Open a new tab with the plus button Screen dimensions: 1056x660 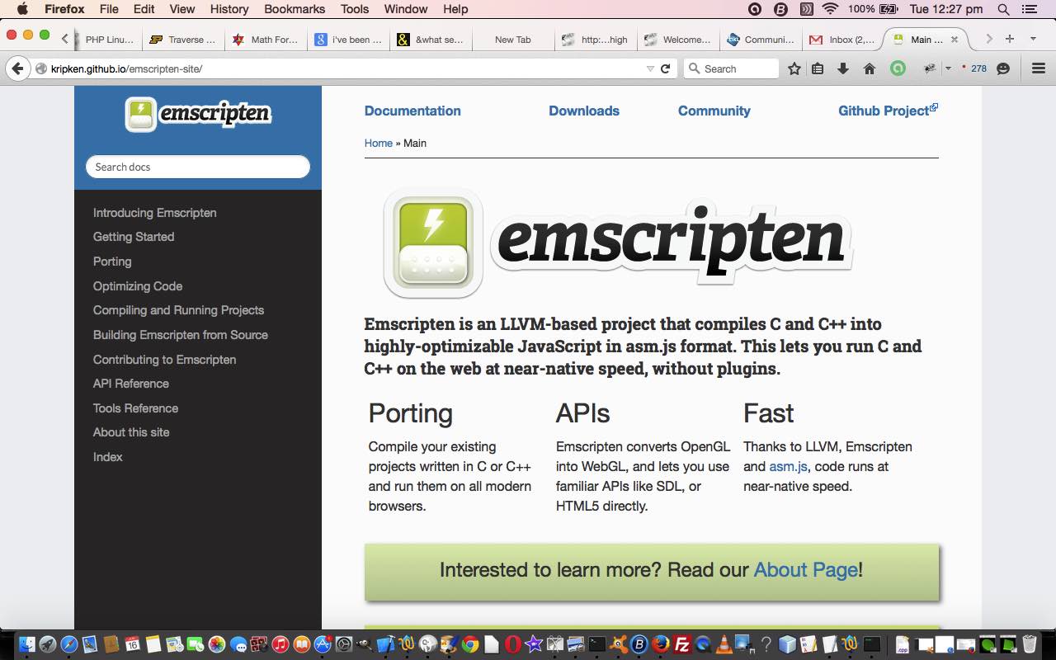coord(1009,39)
